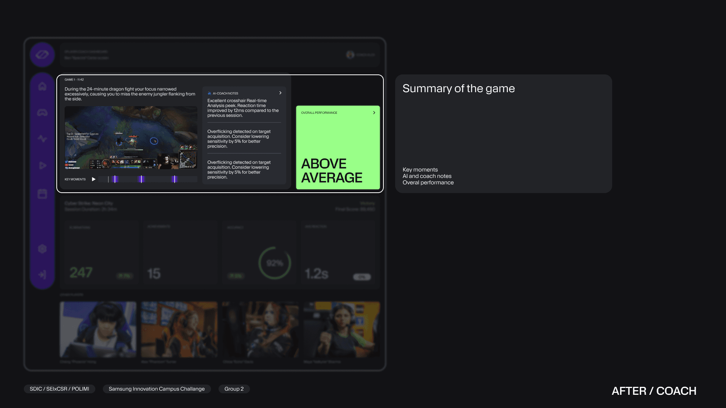Jump to the third purple key moment marker
The width and height of the screenshot is (726, 408).
click(174, 179)
